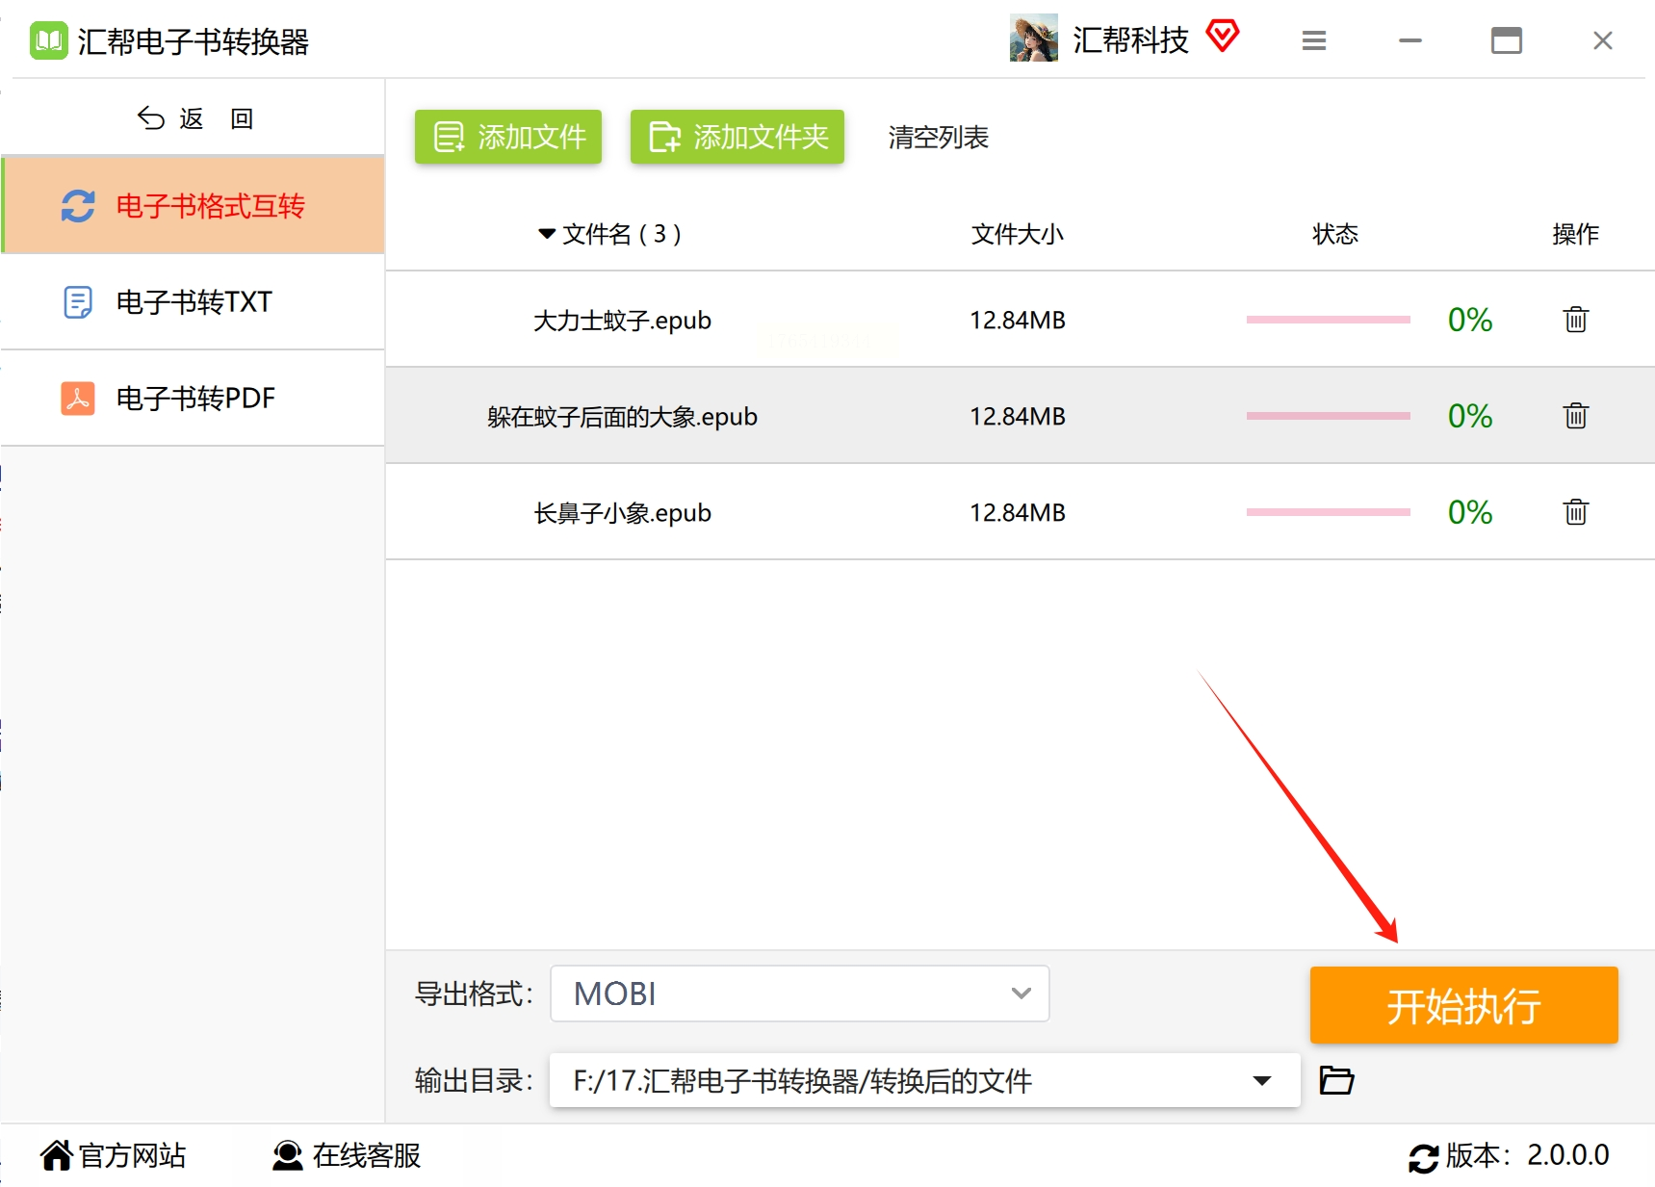Image resolution: width=1655 pixels, height=1187 pixels.
Task: Select 电子书格式互转 sidebar tab
Action: 194,205
